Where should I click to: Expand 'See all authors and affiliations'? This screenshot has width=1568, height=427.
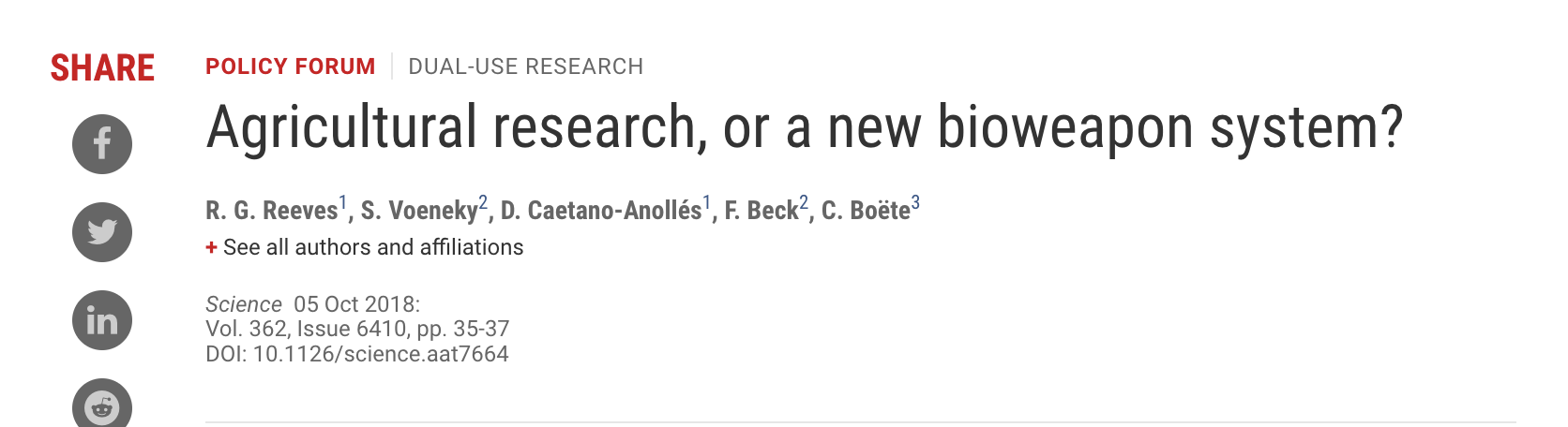point(373,247)
